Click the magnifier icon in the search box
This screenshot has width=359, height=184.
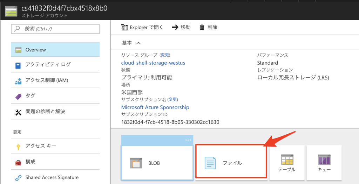tap(17, 29)
